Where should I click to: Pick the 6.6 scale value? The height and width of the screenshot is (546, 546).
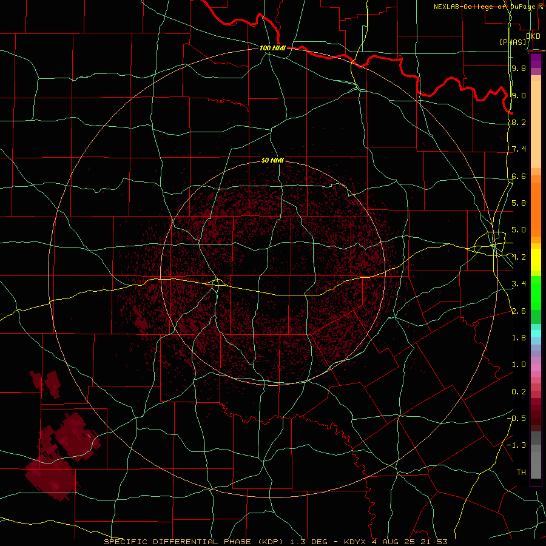click(x=519, y=176)
